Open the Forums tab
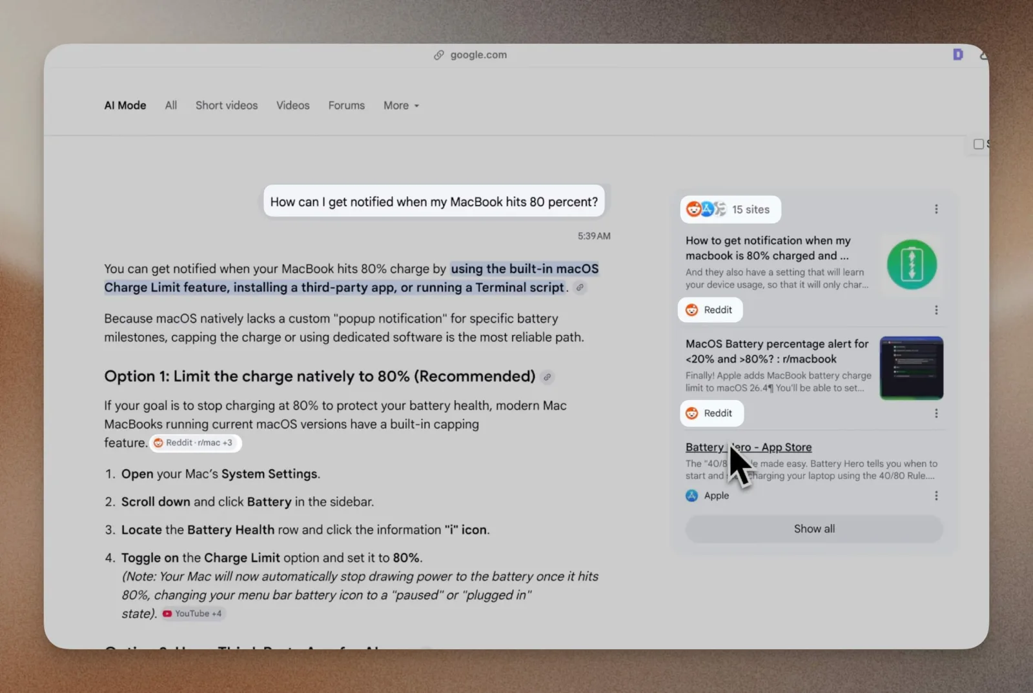The width and height of the screenshot is (1033, 693). pyautogui.click(x=346, y=105)
